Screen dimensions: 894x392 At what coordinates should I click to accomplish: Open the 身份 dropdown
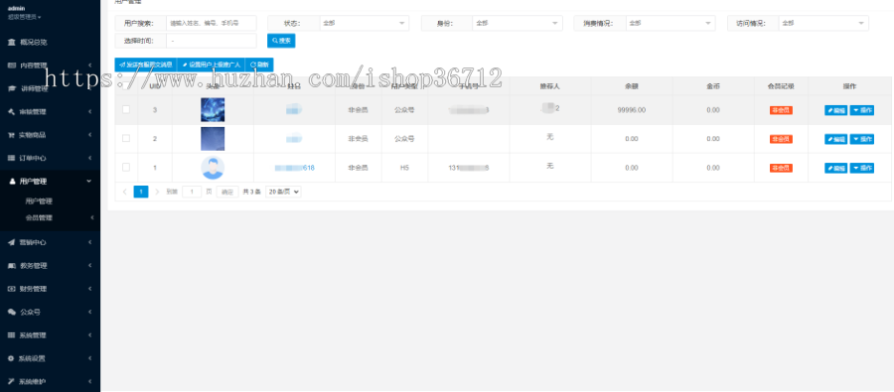518,23
